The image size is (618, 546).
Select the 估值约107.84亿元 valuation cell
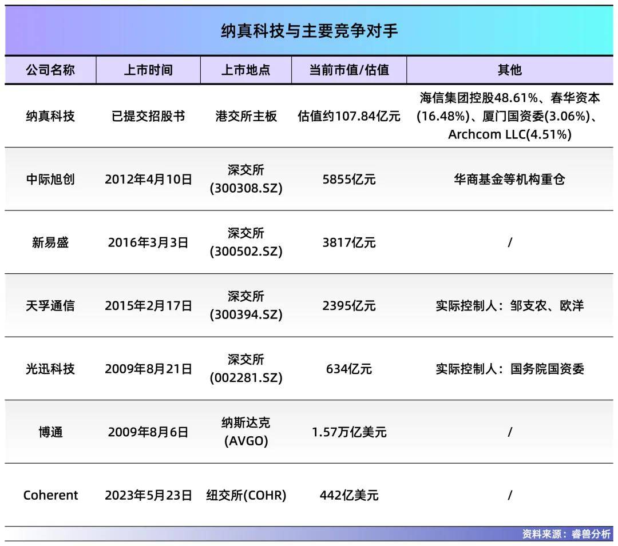pos(349,116)
